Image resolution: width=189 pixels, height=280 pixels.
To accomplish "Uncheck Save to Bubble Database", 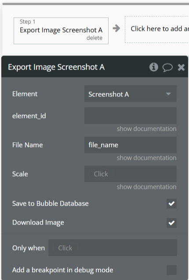I will (171, 203).
